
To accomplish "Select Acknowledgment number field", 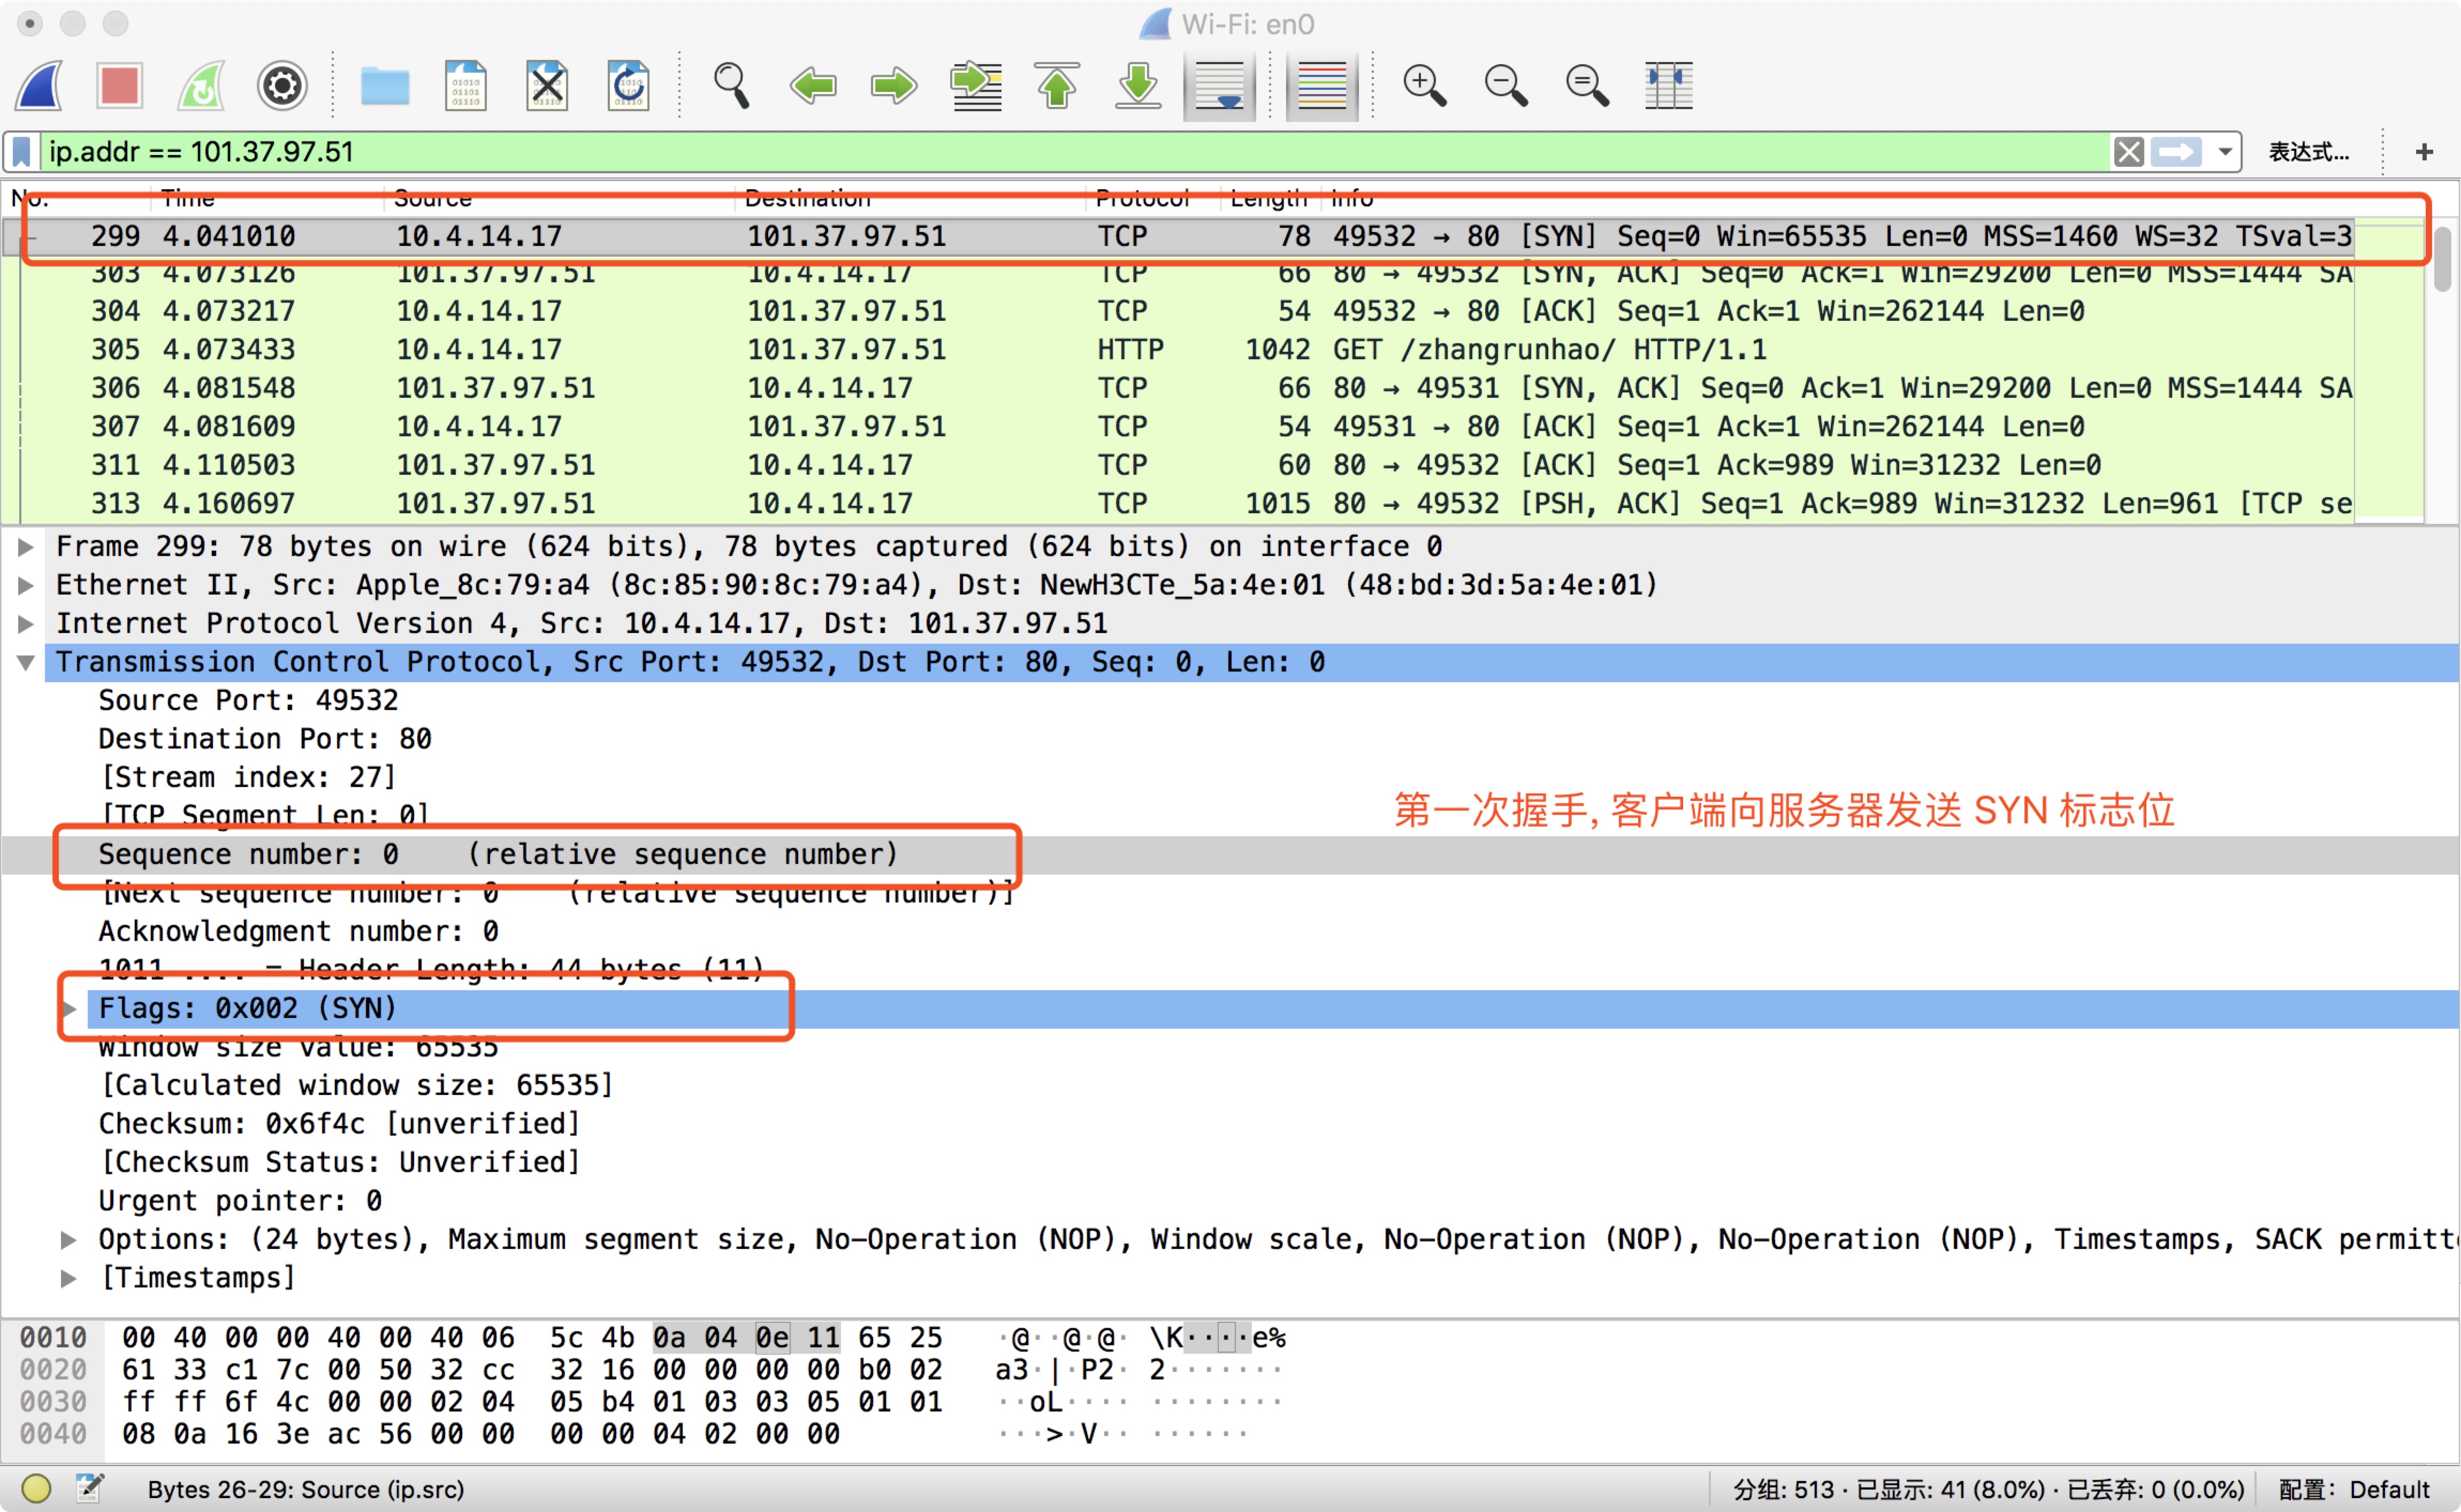I will (x=298, y=932).
